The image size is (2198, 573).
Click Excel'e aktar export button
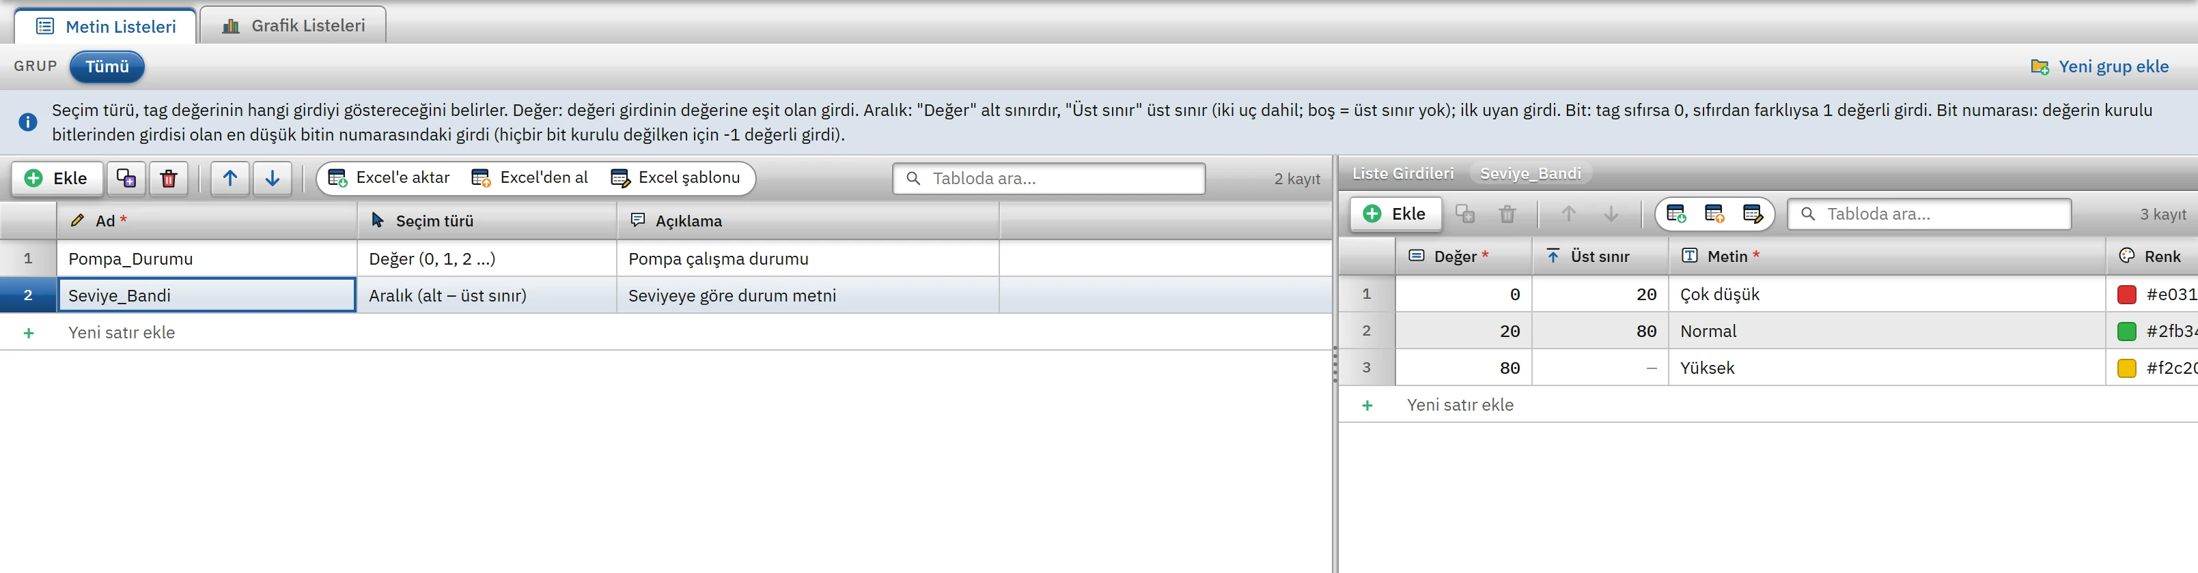tap(389, 178)
